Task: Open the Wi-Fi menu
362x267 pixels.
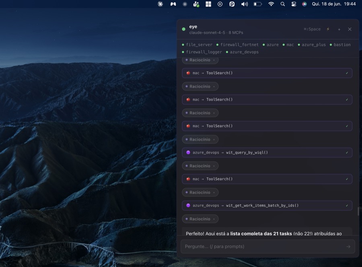Action: tap(271, 4)
